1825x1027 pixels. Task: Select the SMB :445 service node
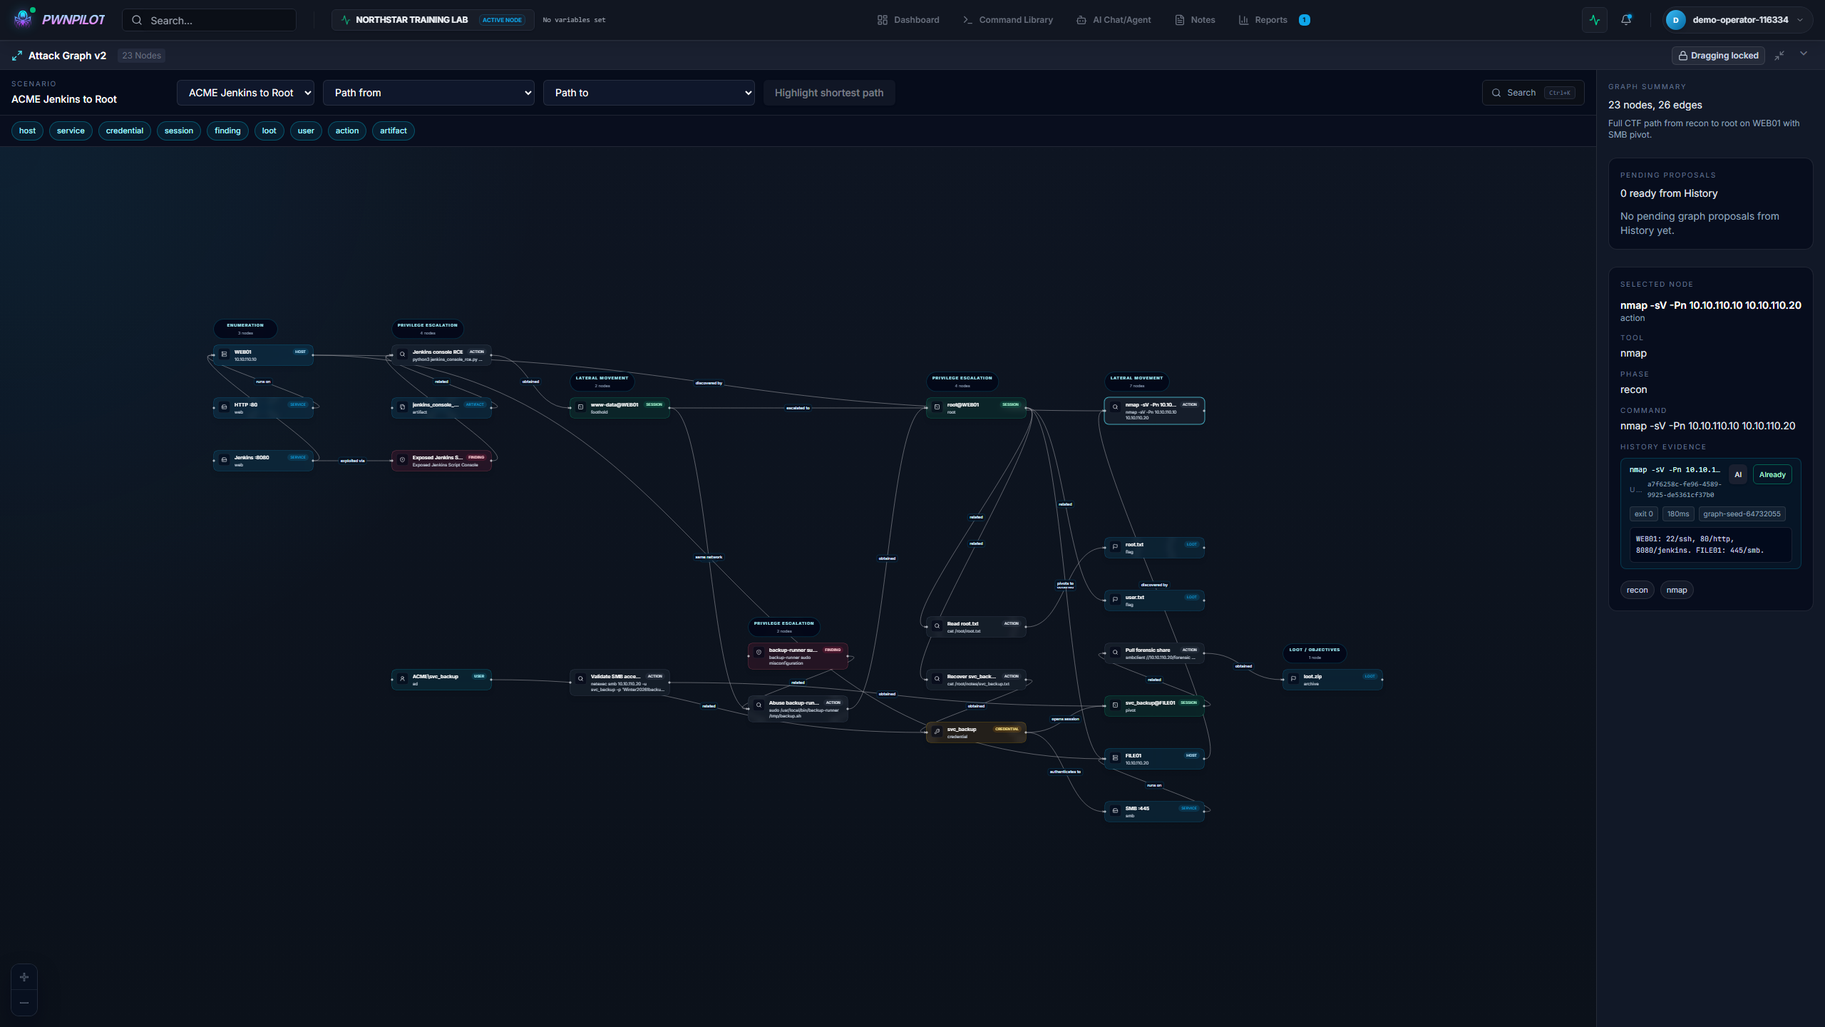pos(1154,812)
